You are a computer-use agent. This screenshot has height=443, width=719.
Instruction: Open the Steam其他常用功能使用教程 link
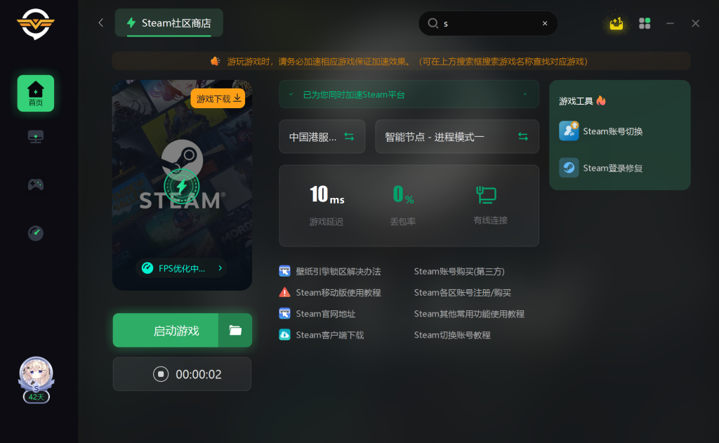[x=469, y=314]
